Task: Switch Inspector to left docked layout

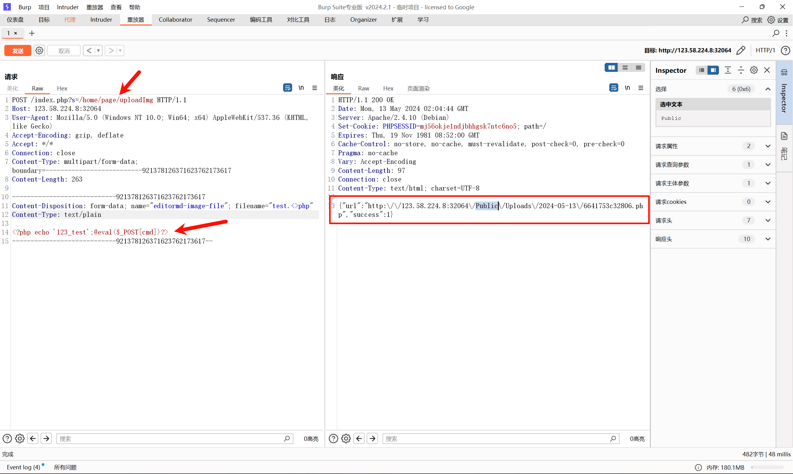Action: click(702, 70)
